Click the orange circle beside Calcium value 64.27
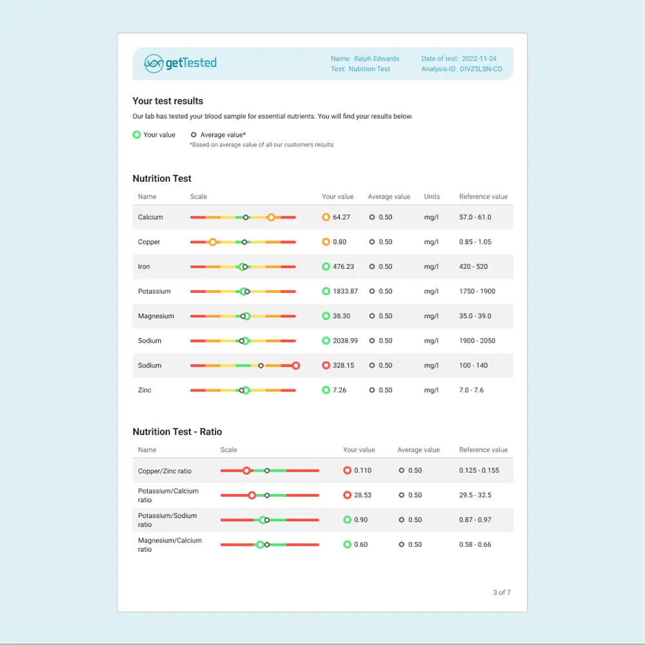The image size is (645, 645). 326,217
